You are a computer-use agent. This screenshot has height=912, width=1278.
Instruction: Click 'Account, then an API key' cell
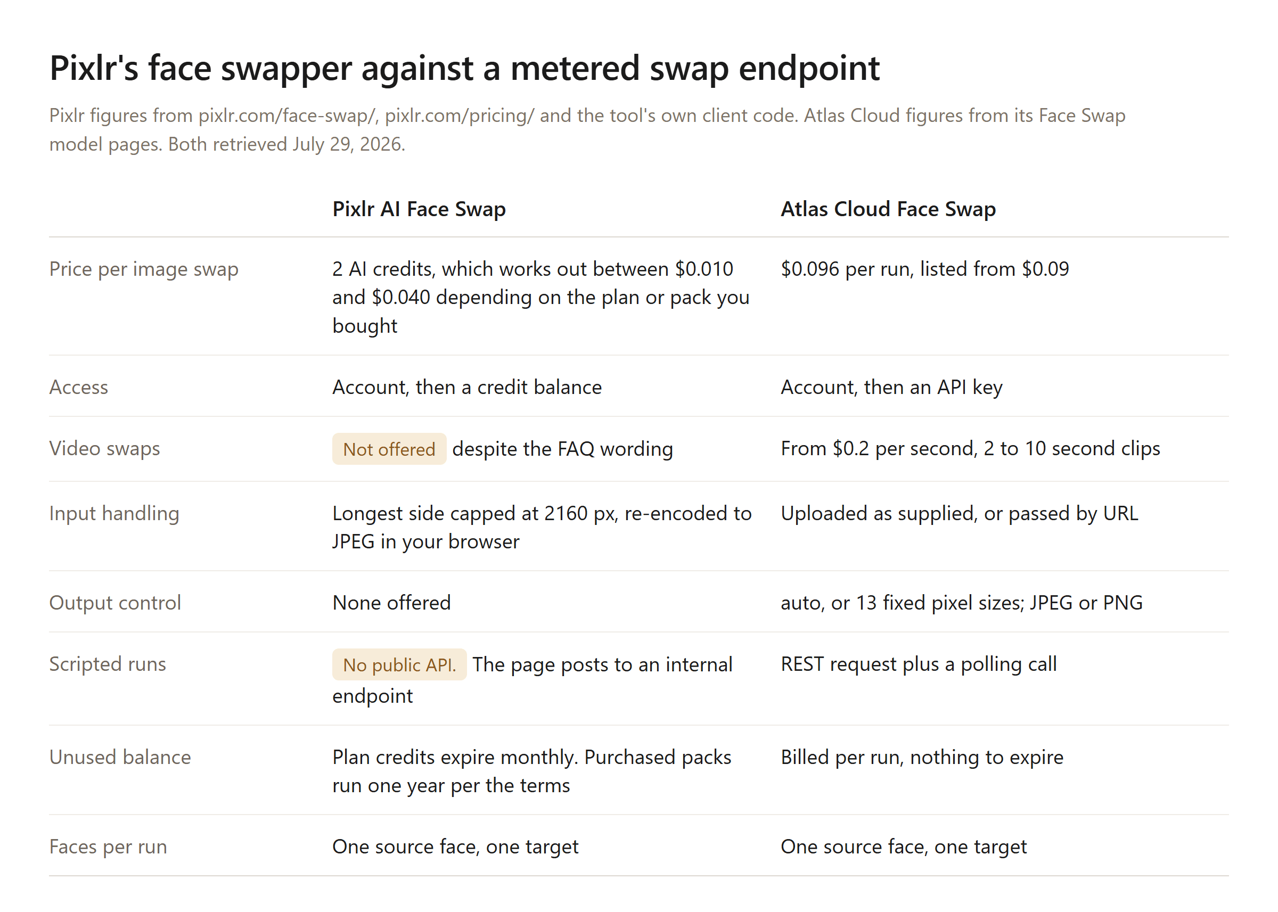pos(892,387)
